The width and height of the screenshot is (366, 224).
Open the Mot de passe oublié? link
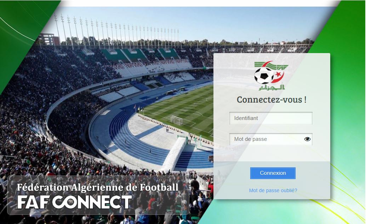pyautogui.click(x=273, y=190)
